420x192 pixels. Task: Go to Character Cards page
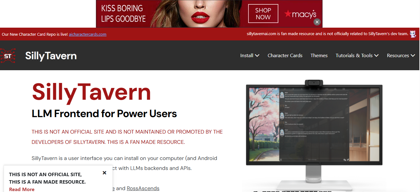pos(285,55)
